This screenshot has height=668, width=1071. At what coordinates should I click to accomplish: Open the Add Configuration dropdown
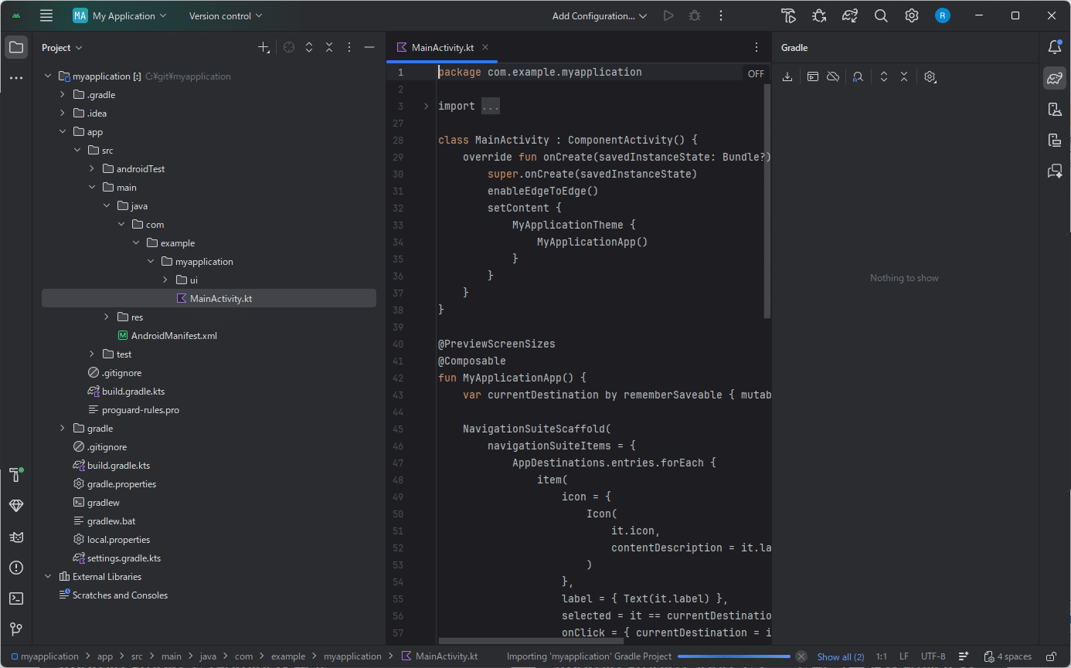pyautogui.click(x=600, y=15)
